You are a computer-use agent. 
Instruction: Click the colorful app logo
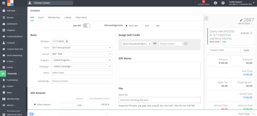pos(10,3)
